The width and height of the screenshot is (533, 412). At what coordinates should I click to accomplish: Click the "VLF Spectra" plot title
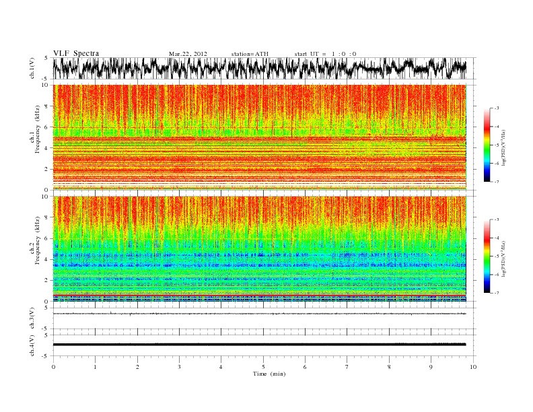tap(76, 53)
